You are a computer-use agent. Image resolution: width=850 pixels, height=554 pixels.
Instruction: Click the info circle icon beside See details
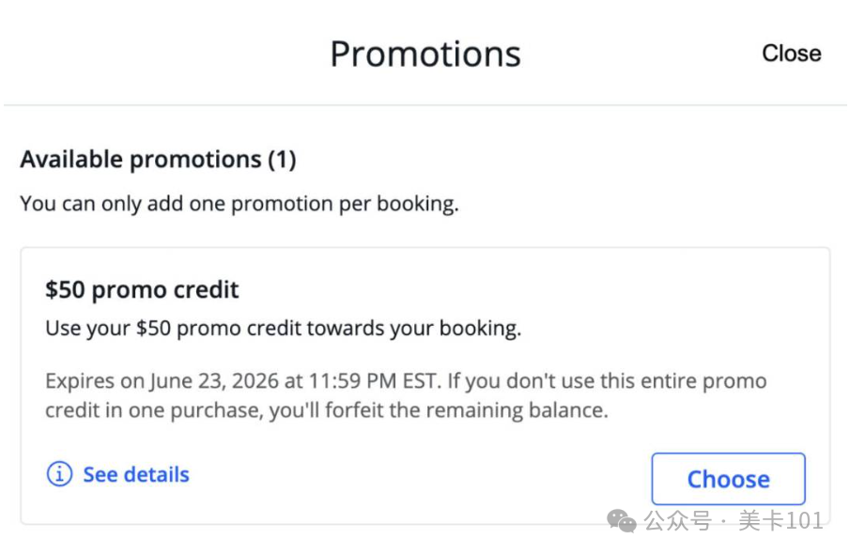coord(59,475)
